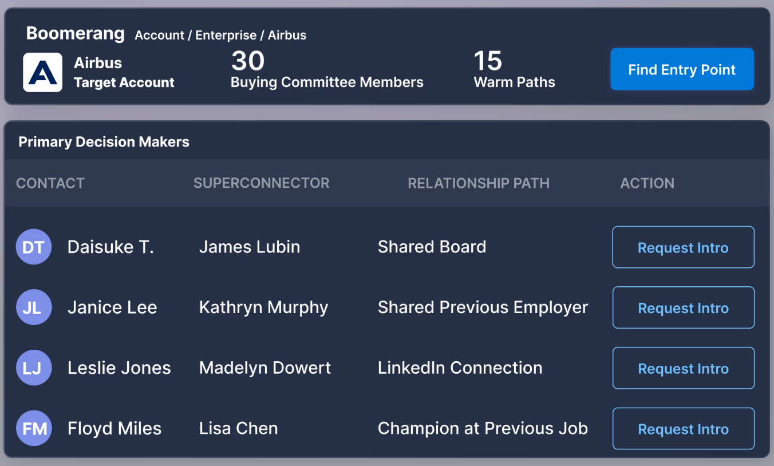Request intro to Floyd Miles
This screenshot has width=774, height=466.
(683, 429)
